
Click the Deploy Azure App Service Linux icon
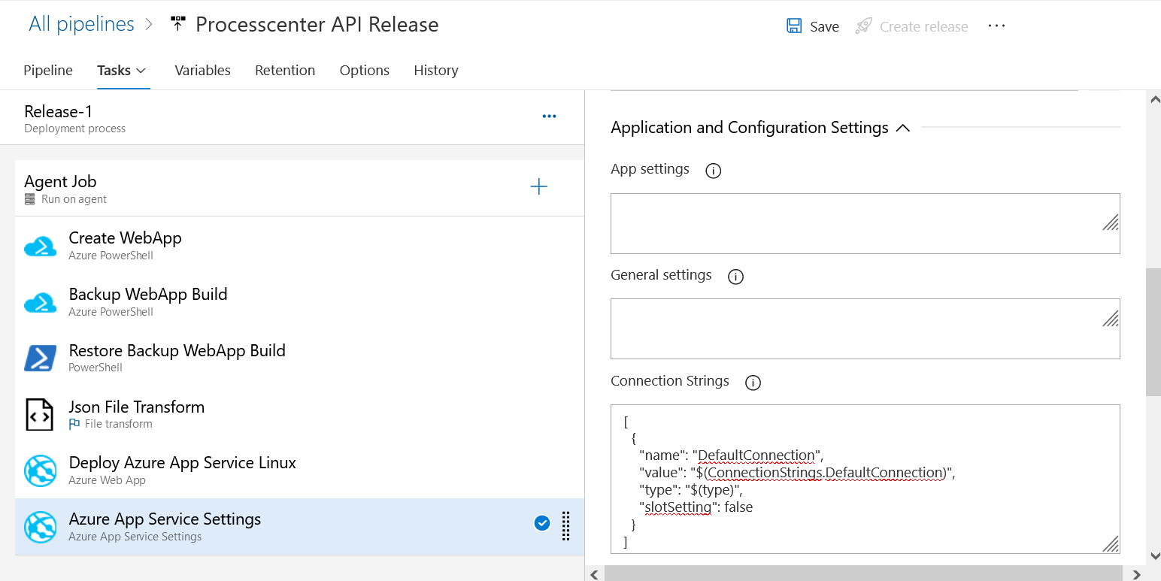click(x=40, y=471)
